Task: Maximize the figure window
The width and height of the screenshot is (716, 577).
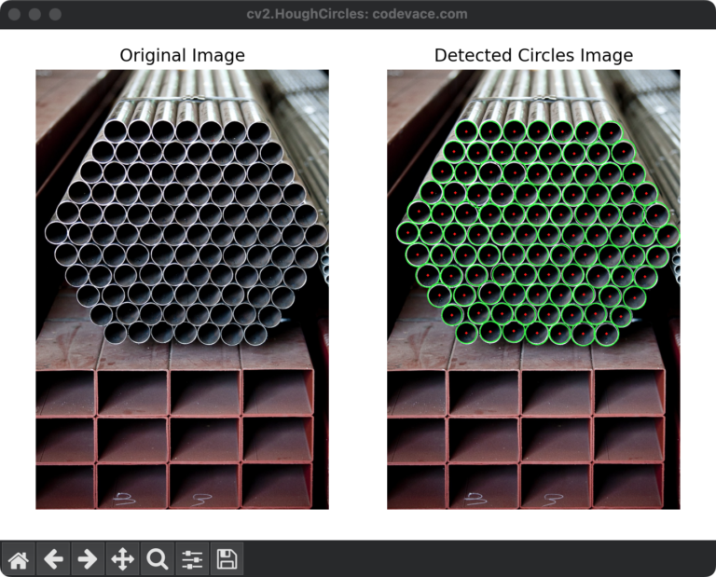Action: tap(55, 15)
